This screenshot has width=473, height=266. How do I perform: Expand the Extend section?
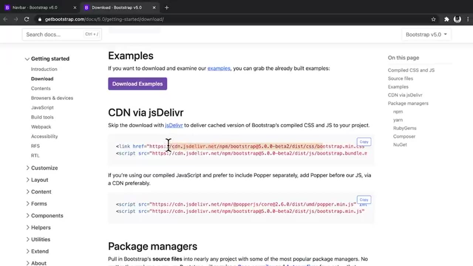pos(37,251)
